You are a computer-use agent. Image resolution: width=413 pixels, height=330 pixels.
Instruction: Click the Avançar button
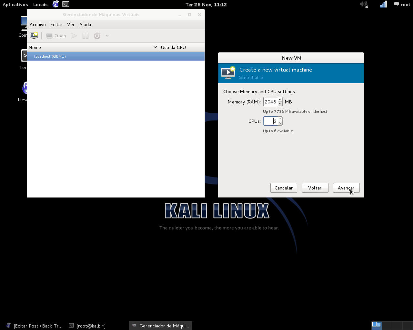coord(346,188)
